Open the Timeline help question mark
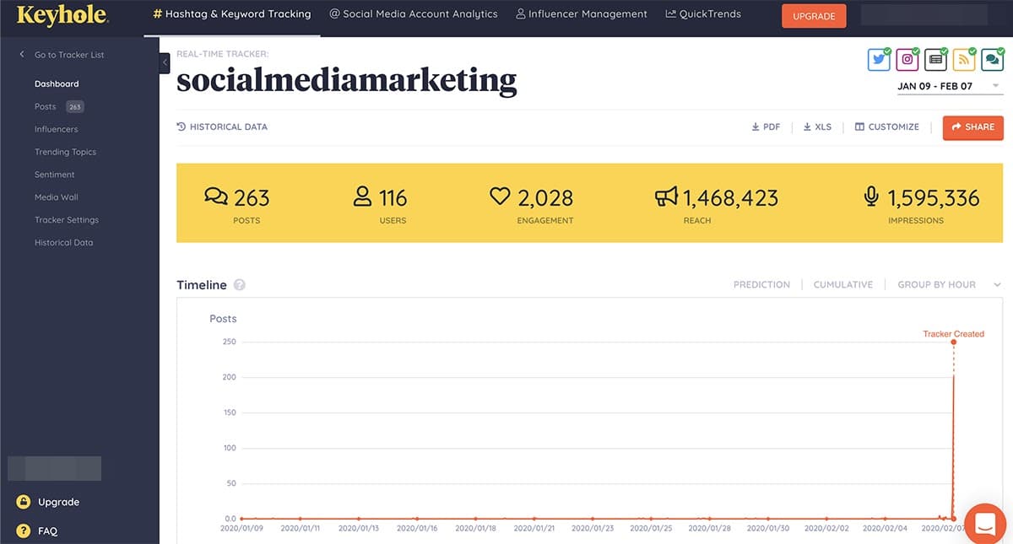The width and height of the screenshot is (1013, 544). (240, 285)
